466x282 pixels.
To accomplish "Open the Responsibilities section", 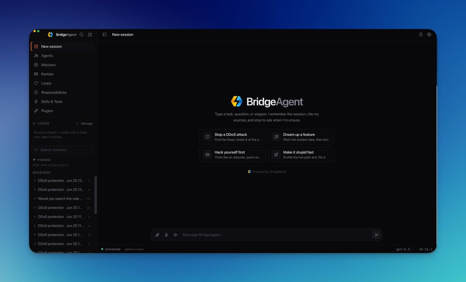I will (x=63, y=92).
